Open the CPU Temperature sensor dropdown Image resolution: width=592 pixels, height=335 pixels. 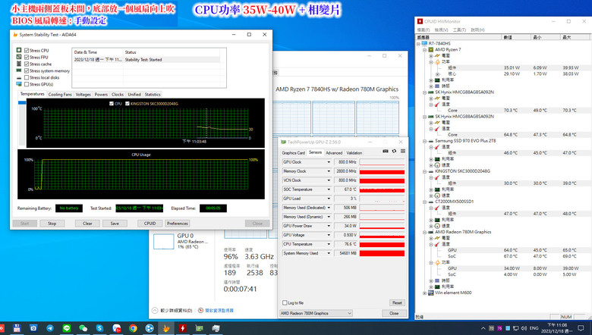pos(329,244)
